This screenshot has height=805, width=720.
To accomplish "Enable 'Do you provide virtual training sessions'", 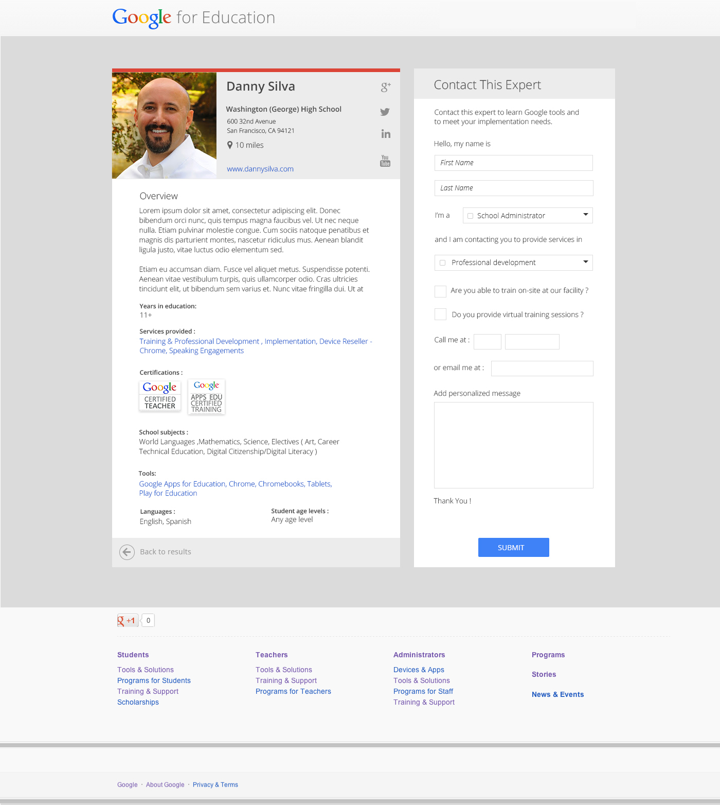I will [x=440, y=314].
